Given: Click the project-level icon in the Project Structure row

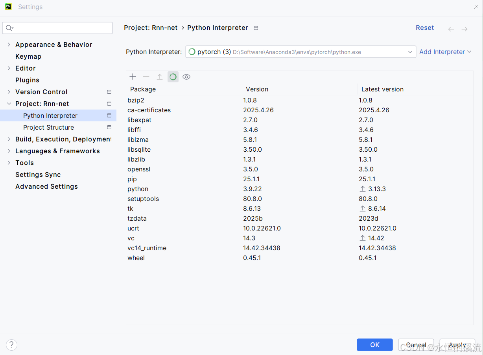Looking at the screenshot, I should (x=109, y=127).
